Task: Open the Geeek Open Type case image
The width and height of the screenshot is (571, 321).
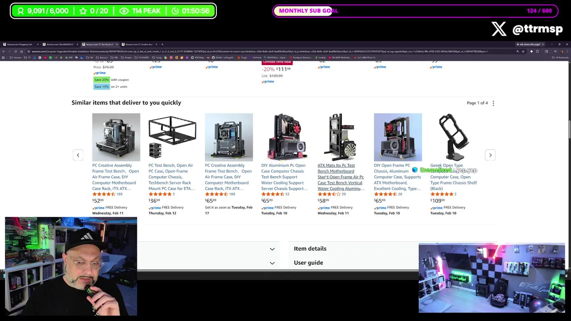Action: [x=454, y=137]
